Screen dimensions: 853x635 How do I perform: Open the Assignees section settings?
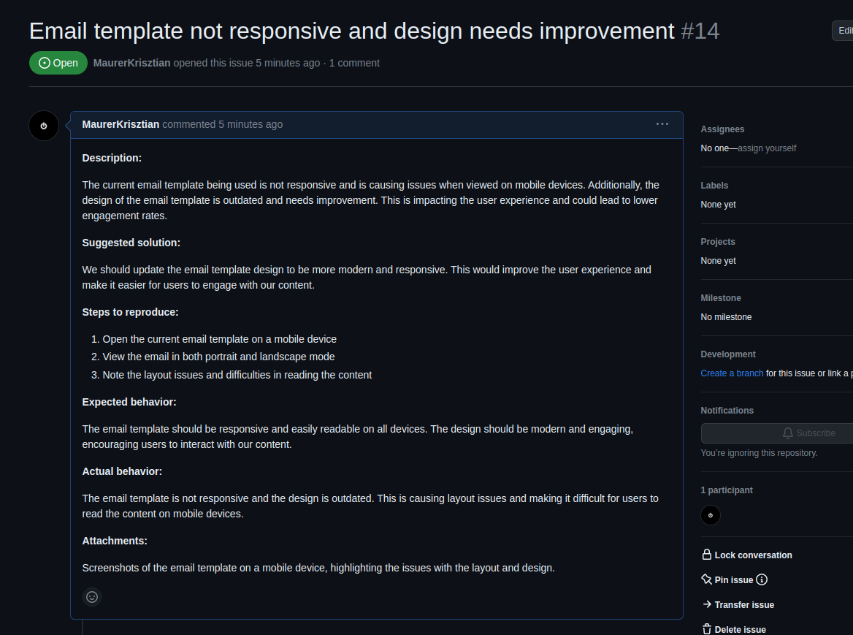(722, 129)
